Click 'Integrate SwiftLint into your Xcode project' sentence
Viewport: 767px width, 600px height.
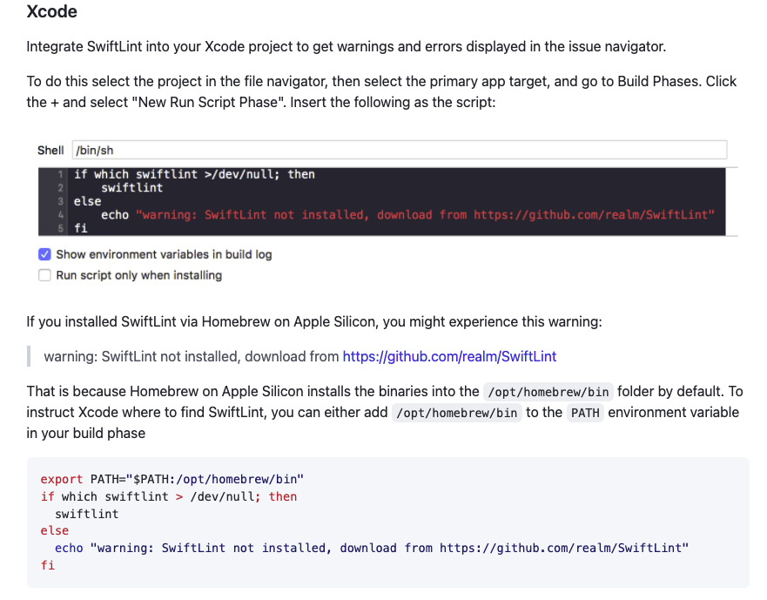point(346,46)
